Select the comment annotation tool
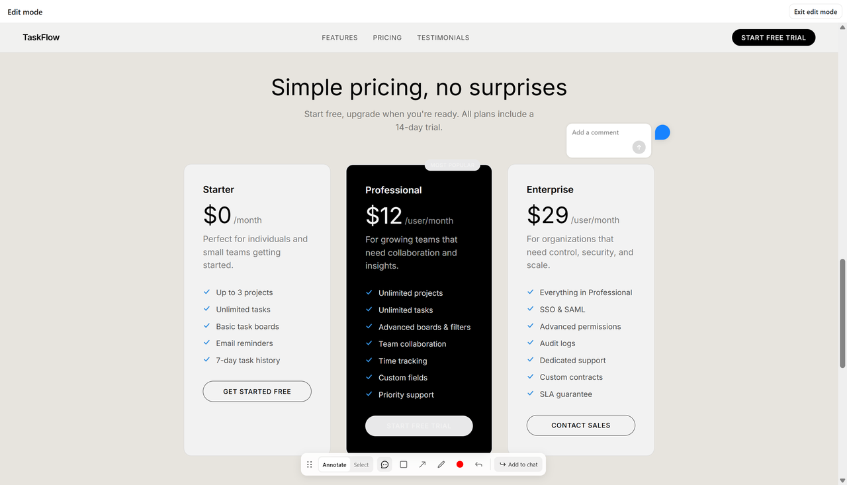Screen dimensions: 847x485 pyautogui.click(x=384, y=464)
